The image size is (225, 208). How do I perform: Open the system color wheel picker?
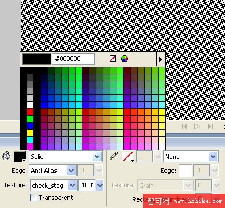pos(125,59)
